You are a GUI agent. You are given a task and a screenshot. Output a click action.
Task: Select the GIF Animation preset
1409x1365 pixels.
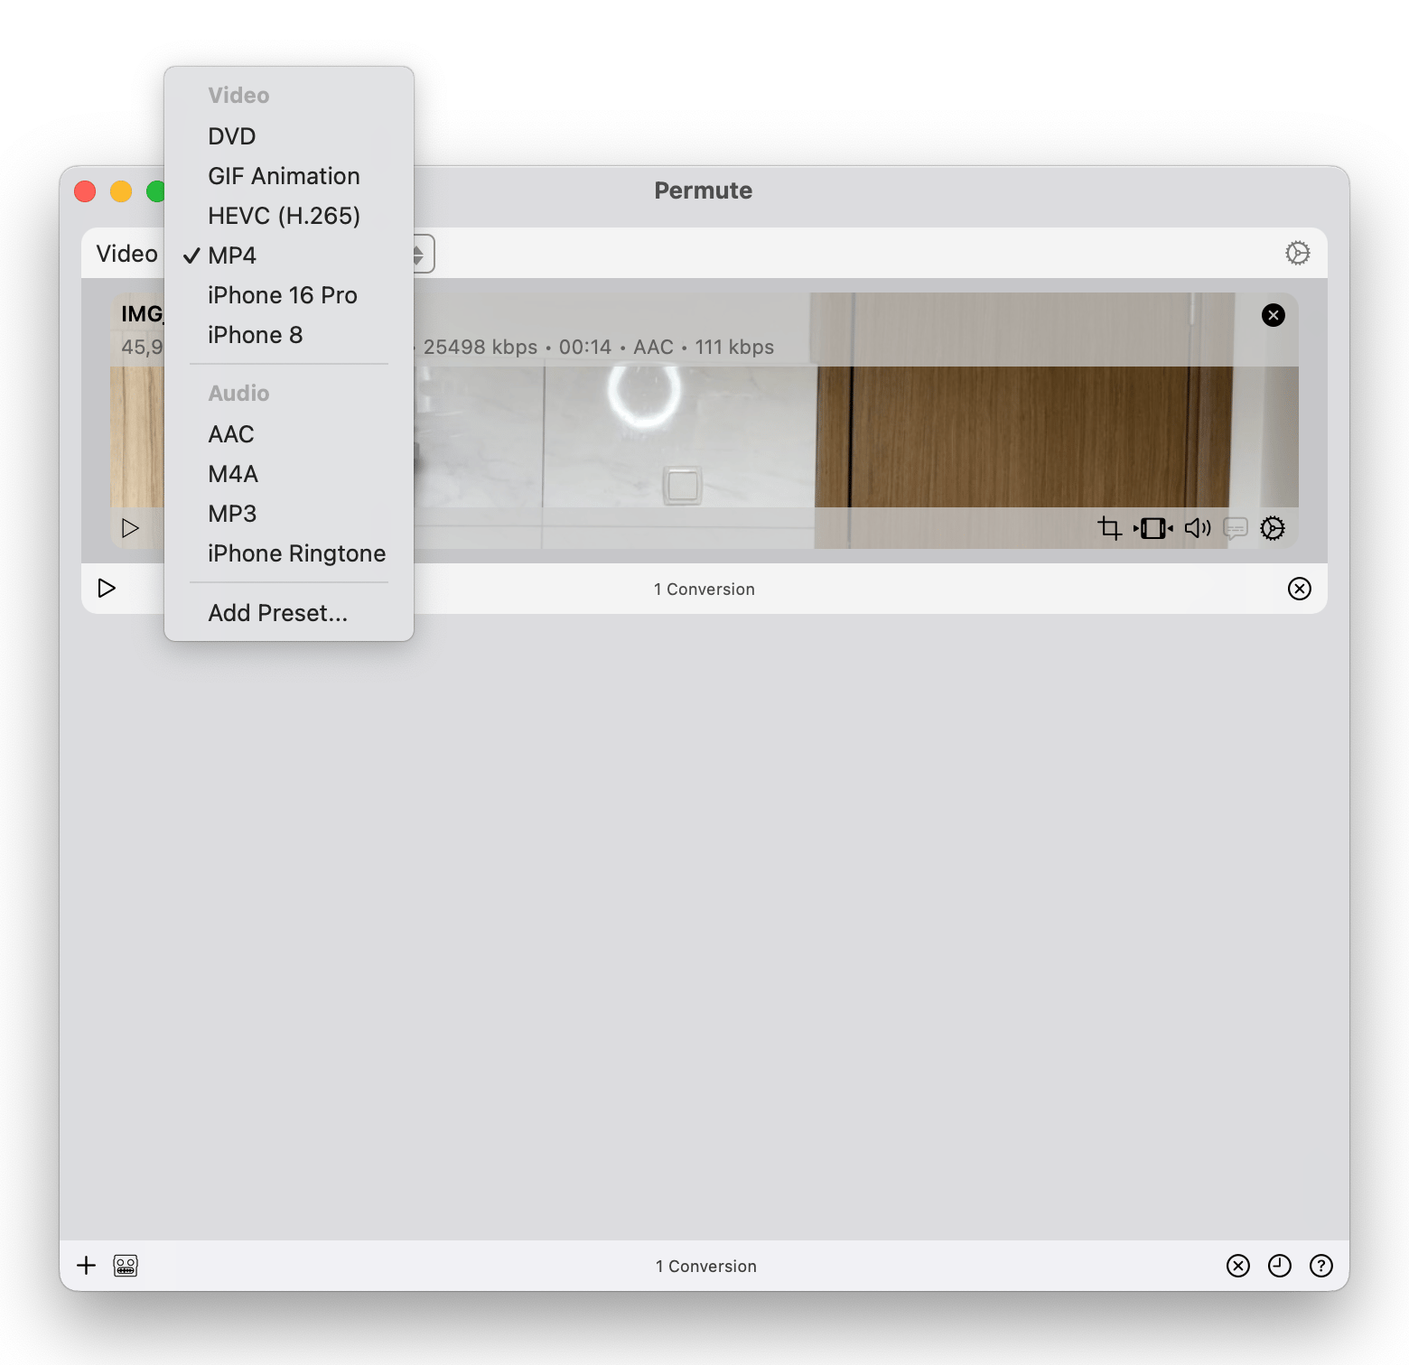pyautogui.click(x=284, y=176)
